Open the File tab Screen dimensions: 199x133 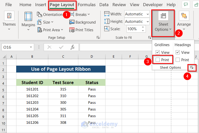(8, 5)
